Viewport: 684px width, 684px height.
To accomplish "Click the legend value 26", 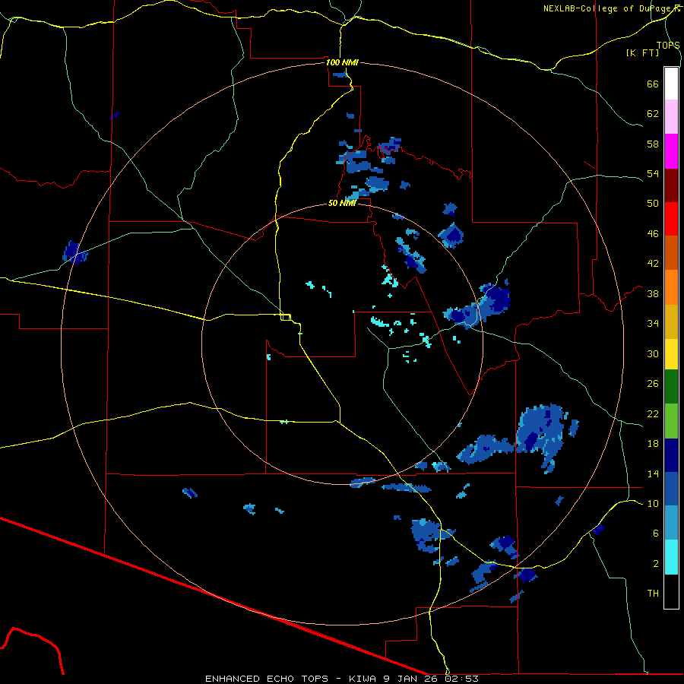I will 653,384.
